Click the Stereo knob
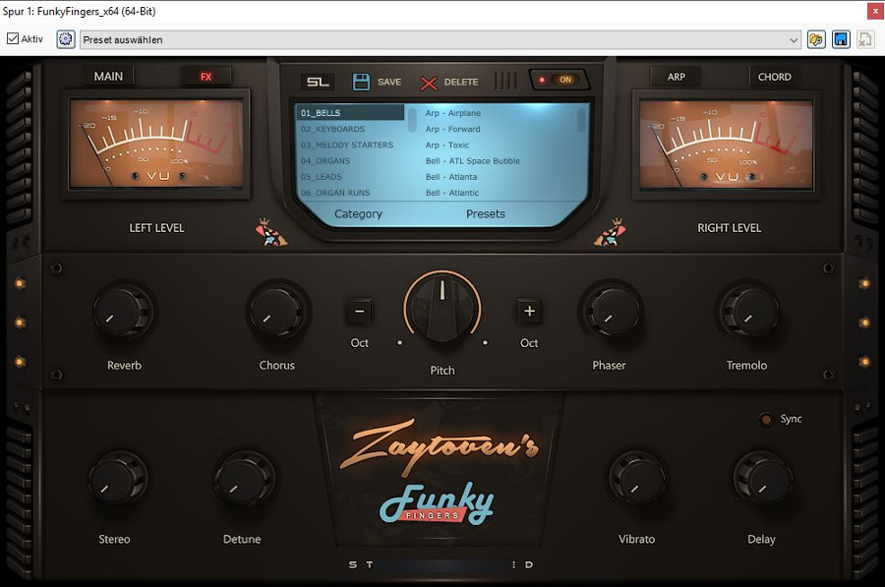 [x=118, y=479]
